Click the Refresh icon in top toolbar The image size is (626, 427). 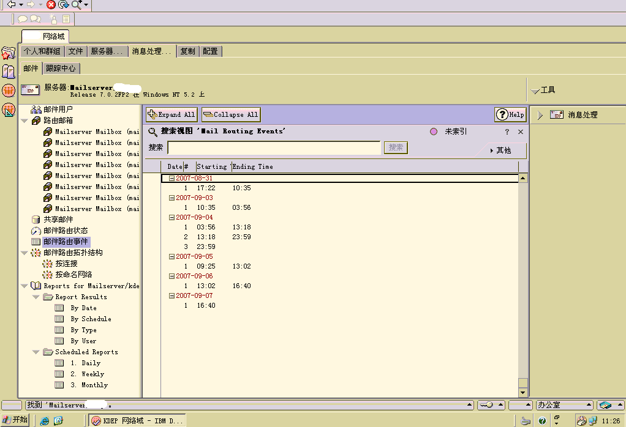click(x=63, y=5)
